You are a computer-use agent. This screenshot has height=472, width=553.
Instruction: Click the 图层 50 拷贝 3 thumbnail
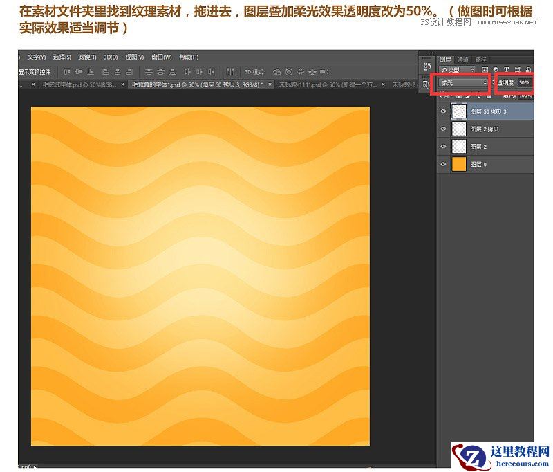point(459,111)
